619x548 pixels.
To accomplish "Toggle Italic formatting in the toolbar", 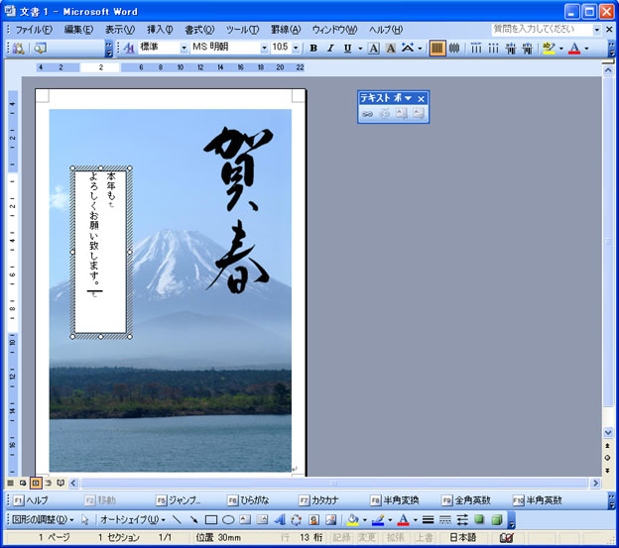I will coord(330,48).
